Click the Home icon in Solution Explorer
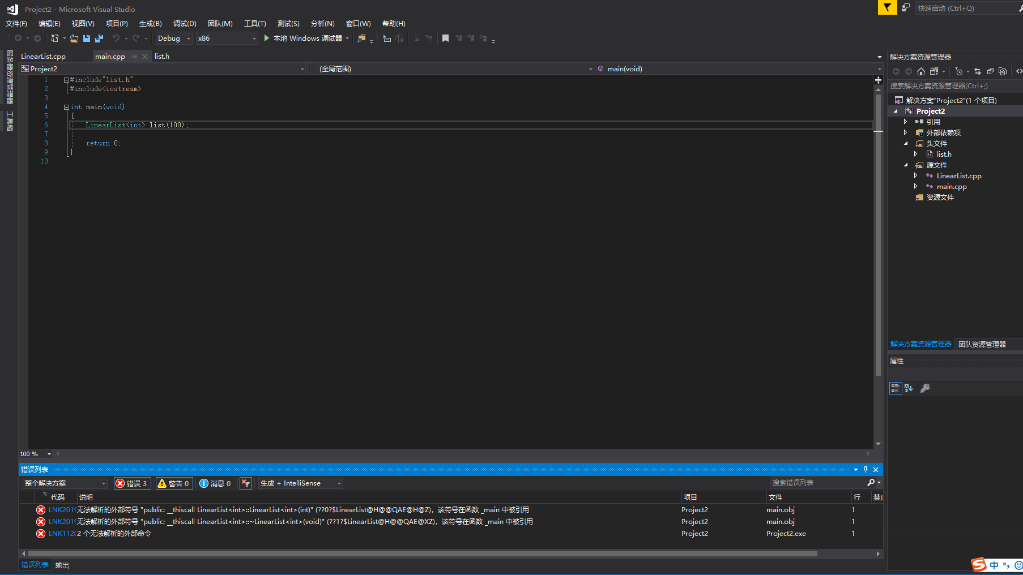Screen dimensions: 1023x575 click(x=921, y=71)
